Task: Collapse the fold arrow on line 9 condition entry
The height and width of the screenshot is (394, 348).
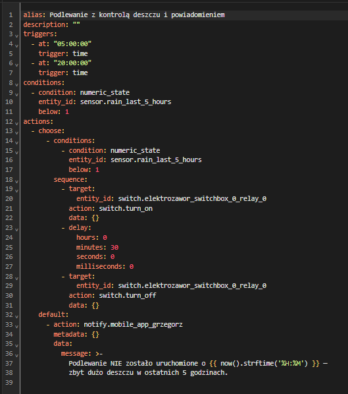Action: click(16, 94)
